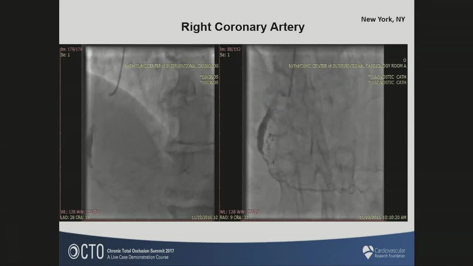473x266 pixels.
Task: Select the "New York, NY" location text
Action: (x=383, y=19)
